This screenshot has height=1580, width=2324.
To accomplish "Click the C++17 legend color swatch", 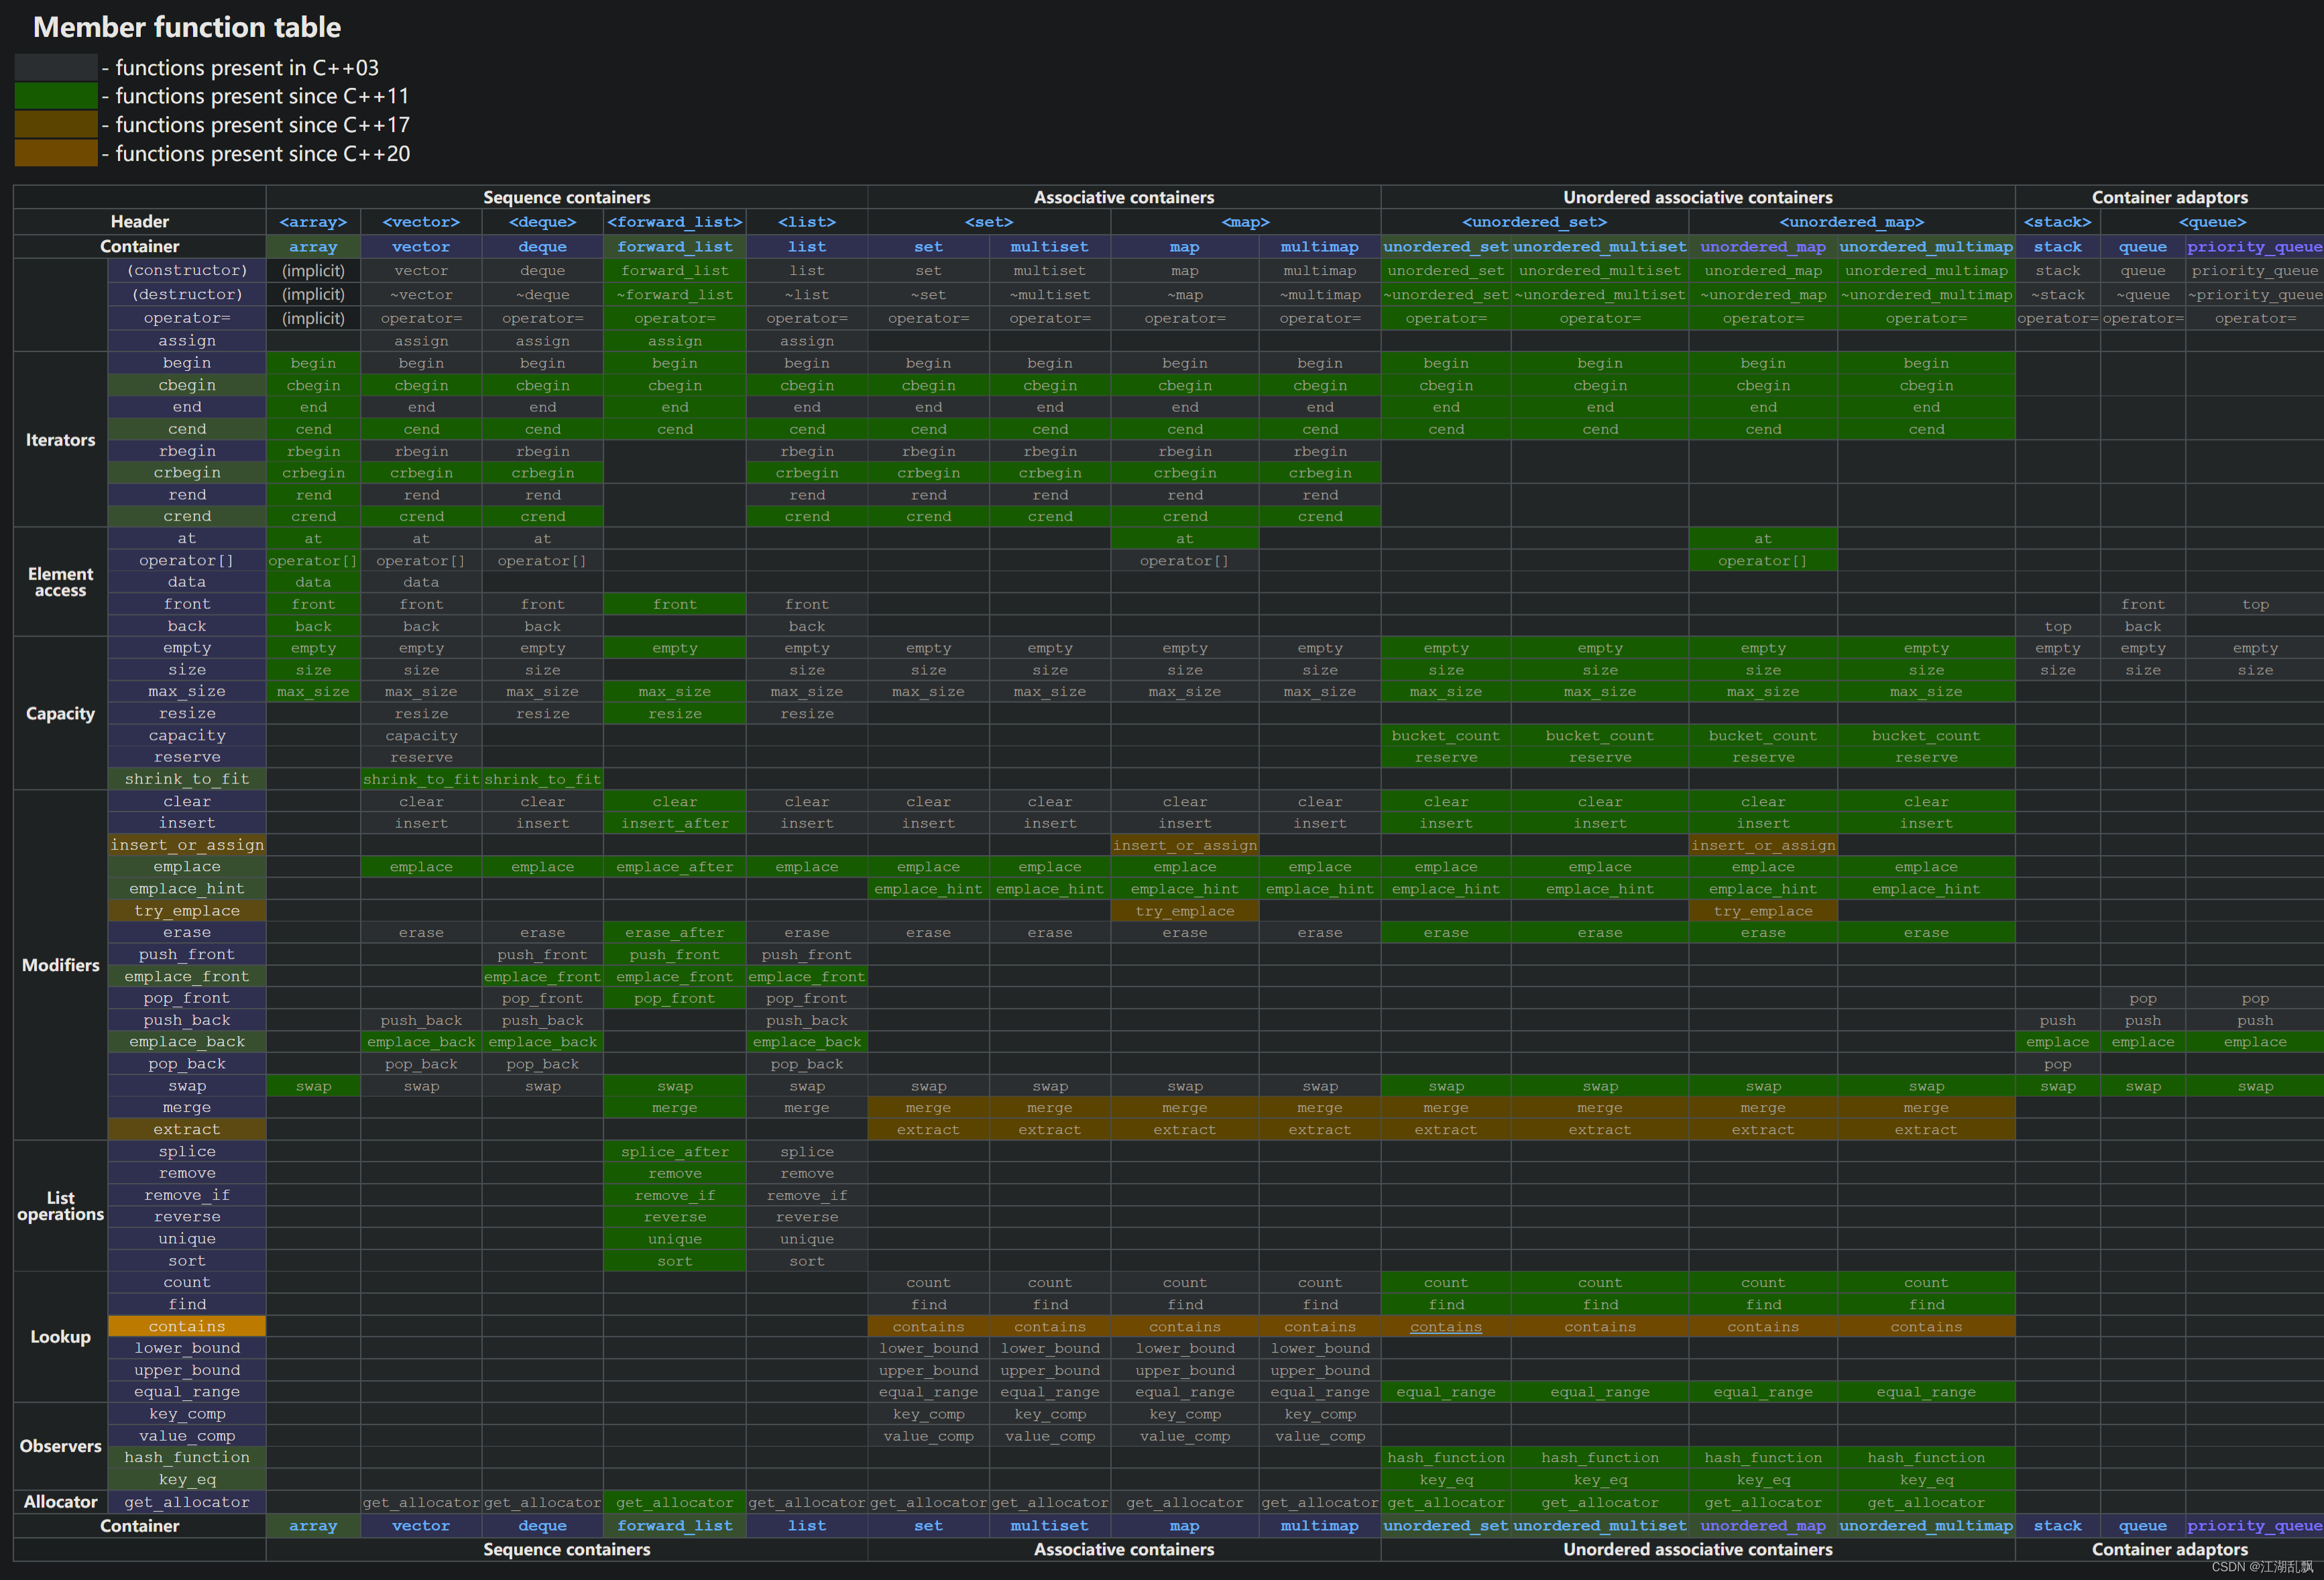I will 56,125.
